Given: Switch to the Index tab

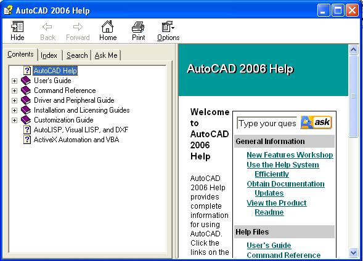Looking at the screenshot, I should click(x=49, y=55).
